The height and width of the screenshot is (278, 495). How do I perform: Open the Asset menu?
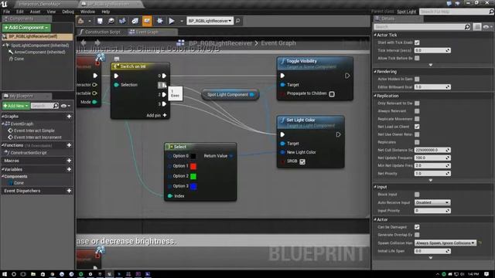click(35, 12)
